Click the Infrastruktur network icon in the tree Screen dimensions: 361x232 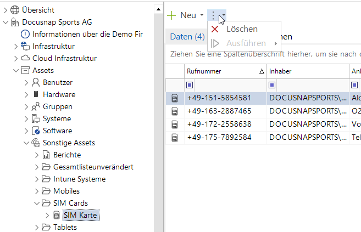coord(25,46)
